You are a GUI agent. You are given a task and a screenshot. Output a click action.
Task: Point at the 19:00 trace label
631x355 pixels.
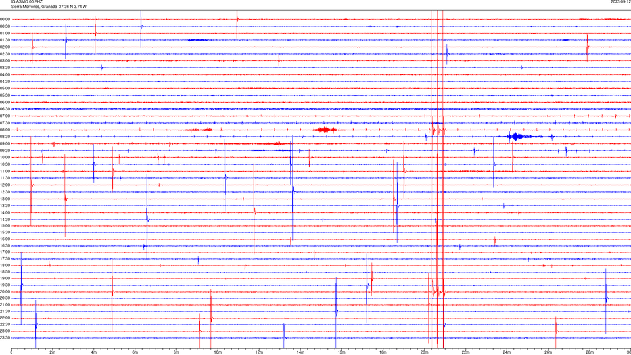point(5,279)
